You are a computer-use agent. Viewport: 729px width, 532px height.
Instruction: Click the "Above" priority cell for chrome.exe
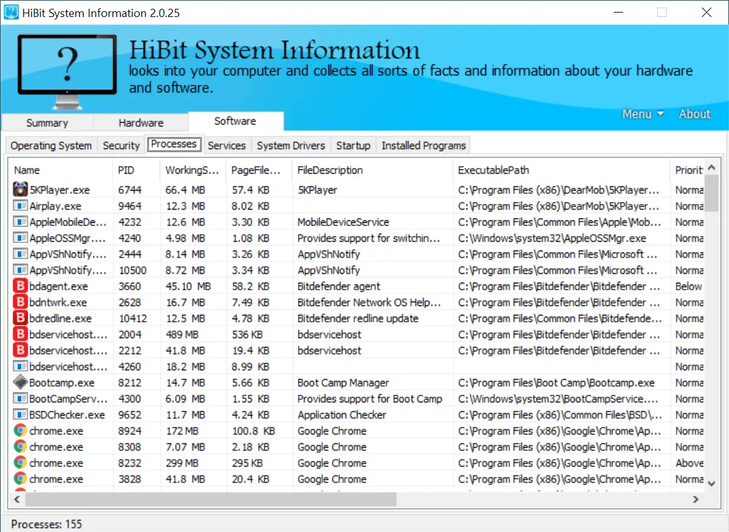coord(689,463)
